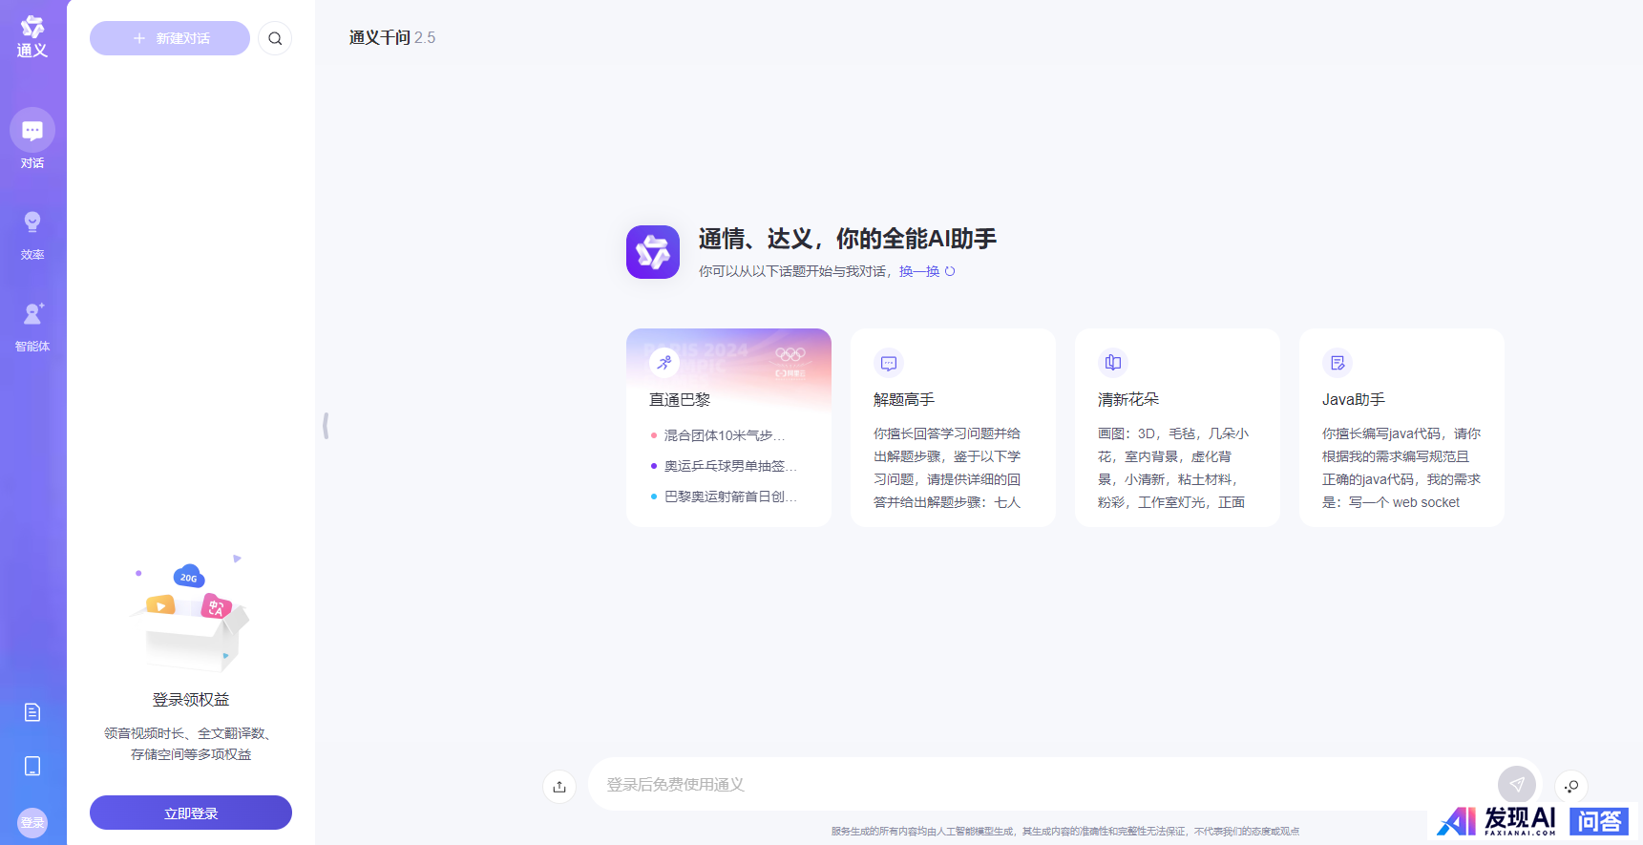Open the 效率 lightbulb section
1643x845 pixels.
coord(32,234)
